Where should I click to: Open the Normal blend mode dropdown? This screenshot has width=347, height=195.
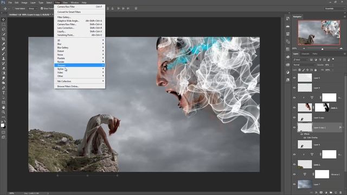point(304,65)
